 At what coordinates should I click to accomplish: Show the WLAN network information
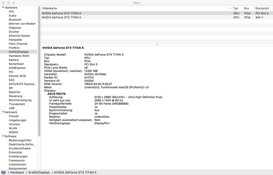(x=13, y=128)
